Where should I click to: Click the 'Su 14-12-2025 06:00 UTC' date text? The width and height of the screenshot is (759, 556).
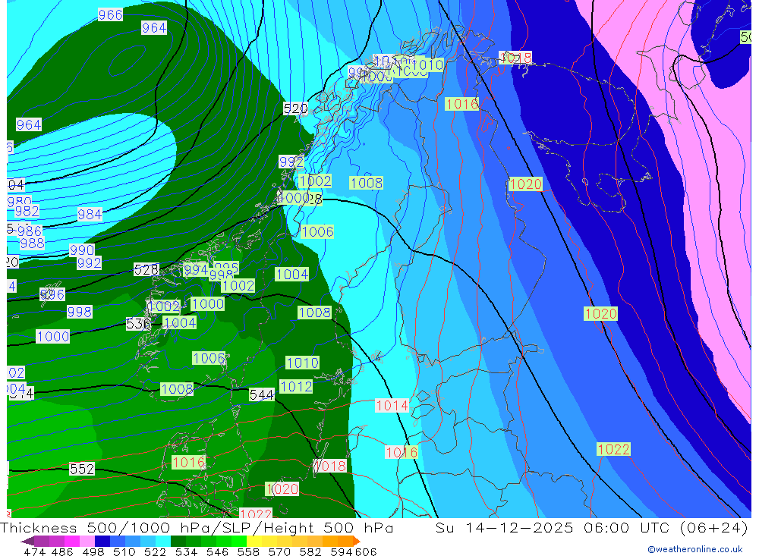click(554, 528)
